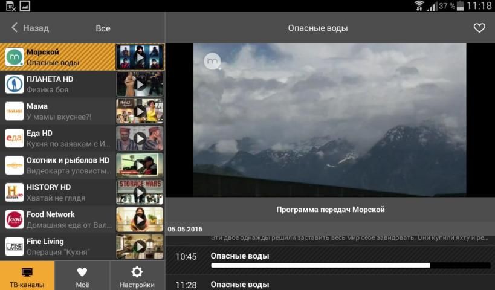The image size is (495, 290).
Task: Open the Охотник и рыболов HD logo
Action: [x=14, y=165]
